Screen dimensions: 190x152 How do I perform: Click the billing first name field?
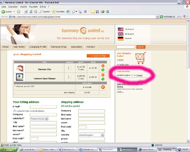[x=43, y=127]
